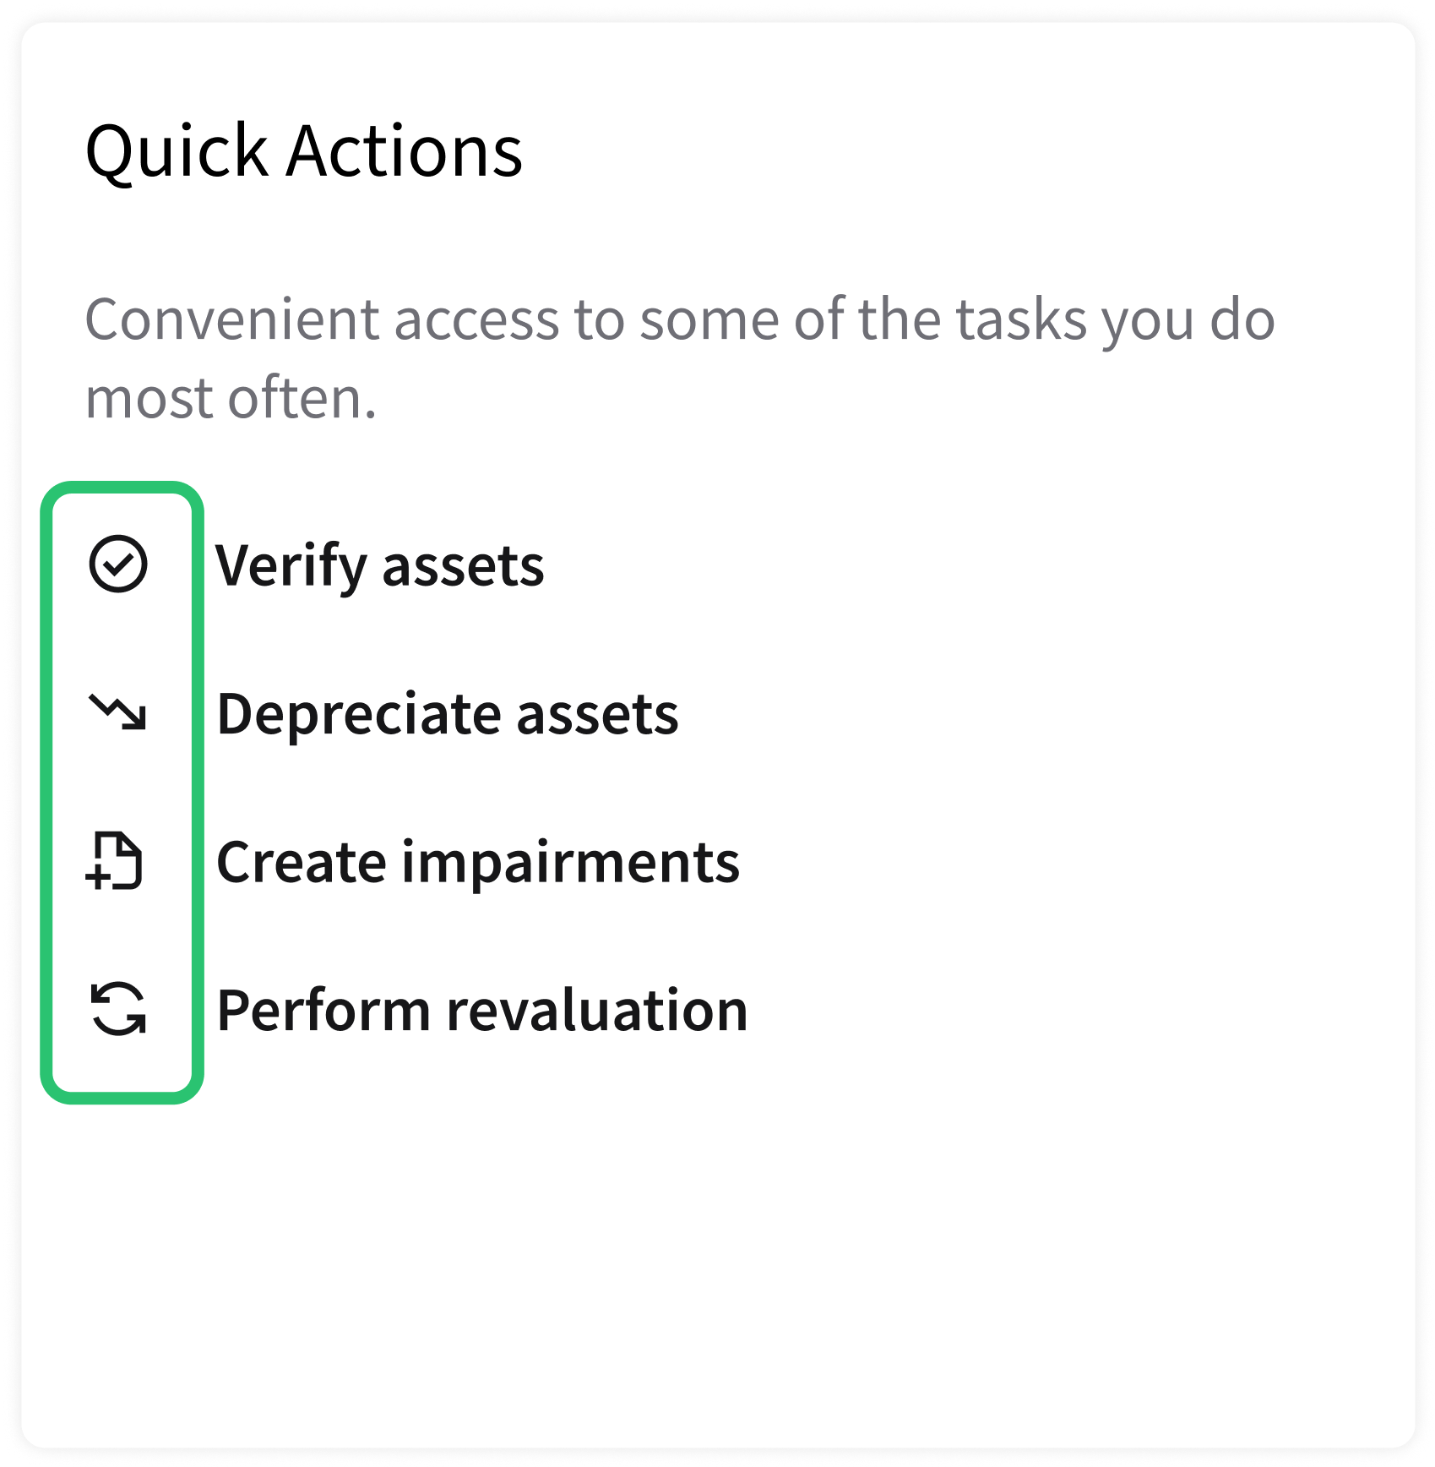Launch the Depreciate assets quick action

(447, 714)
